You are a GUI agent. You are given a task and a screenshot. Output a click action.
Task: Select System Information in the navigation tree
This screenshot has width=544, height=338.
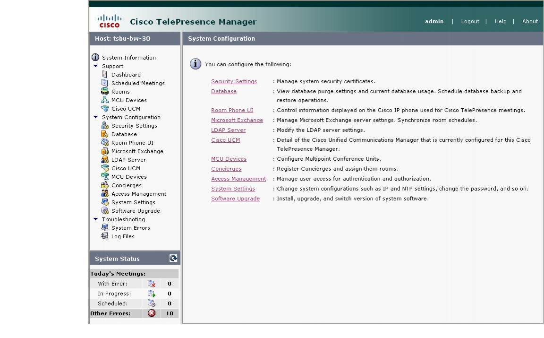click(129, 58)
